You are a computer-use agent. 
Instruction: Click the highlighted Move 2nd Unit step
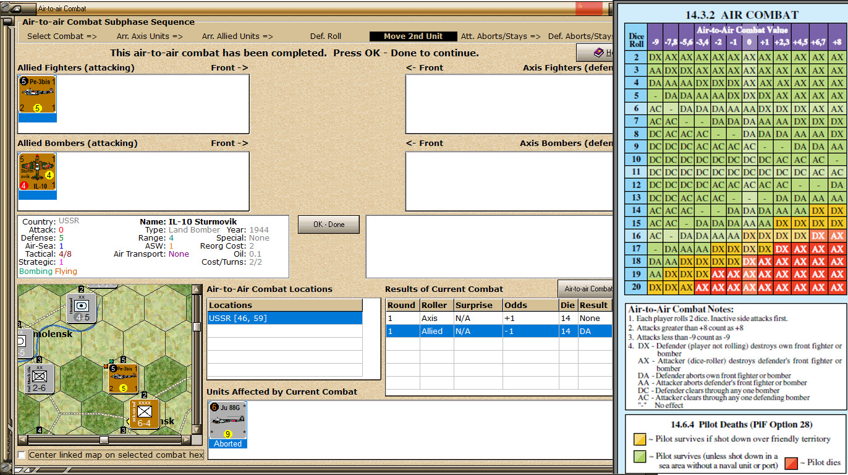point(413,36)
